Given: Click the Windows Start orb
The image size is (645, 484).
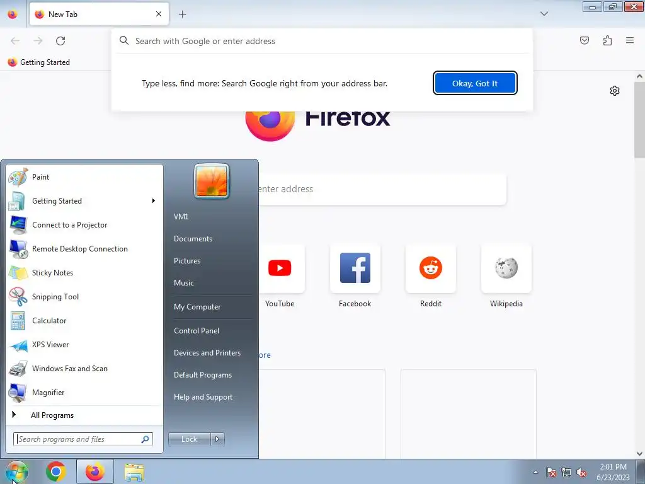Looking at the screenshot, I should [16, 471].
